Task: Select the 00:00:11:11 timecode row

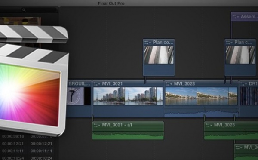Action: point(28,151)
